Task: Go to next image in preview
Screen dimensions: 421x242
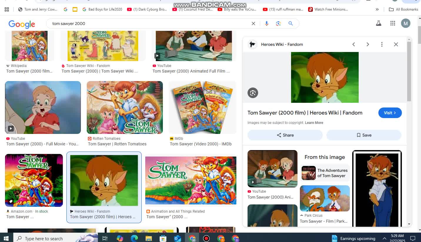Action: point(367,44)
